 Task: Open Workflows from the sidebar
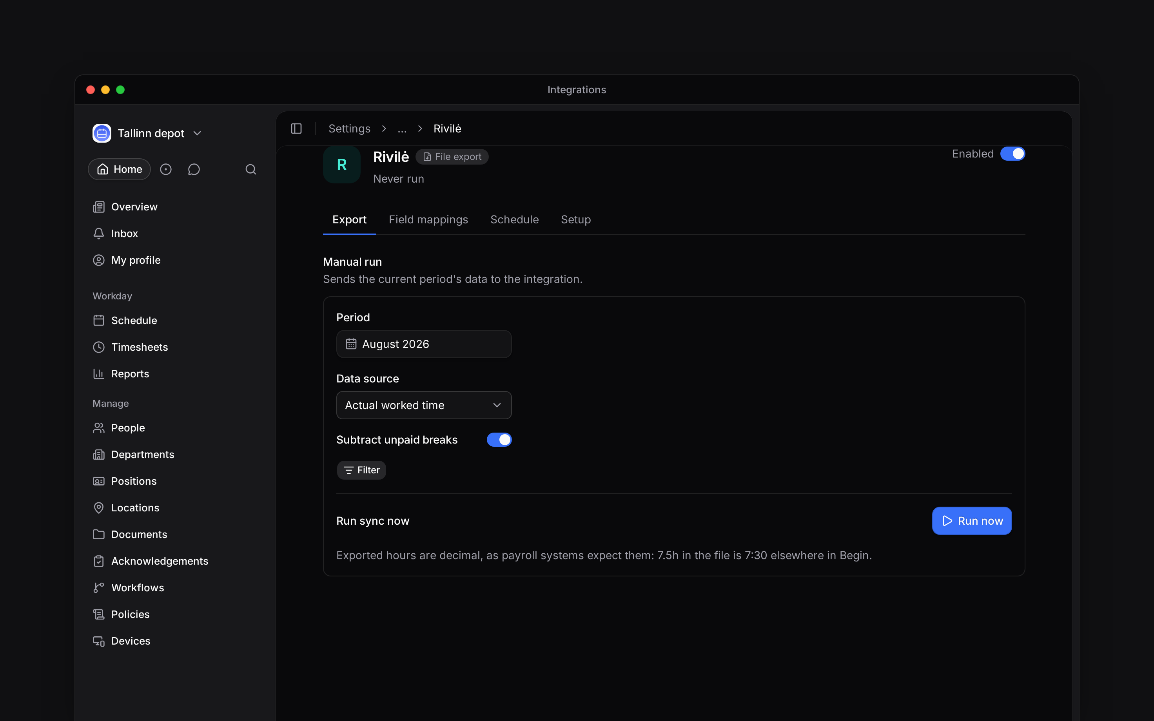pos(175,588)
